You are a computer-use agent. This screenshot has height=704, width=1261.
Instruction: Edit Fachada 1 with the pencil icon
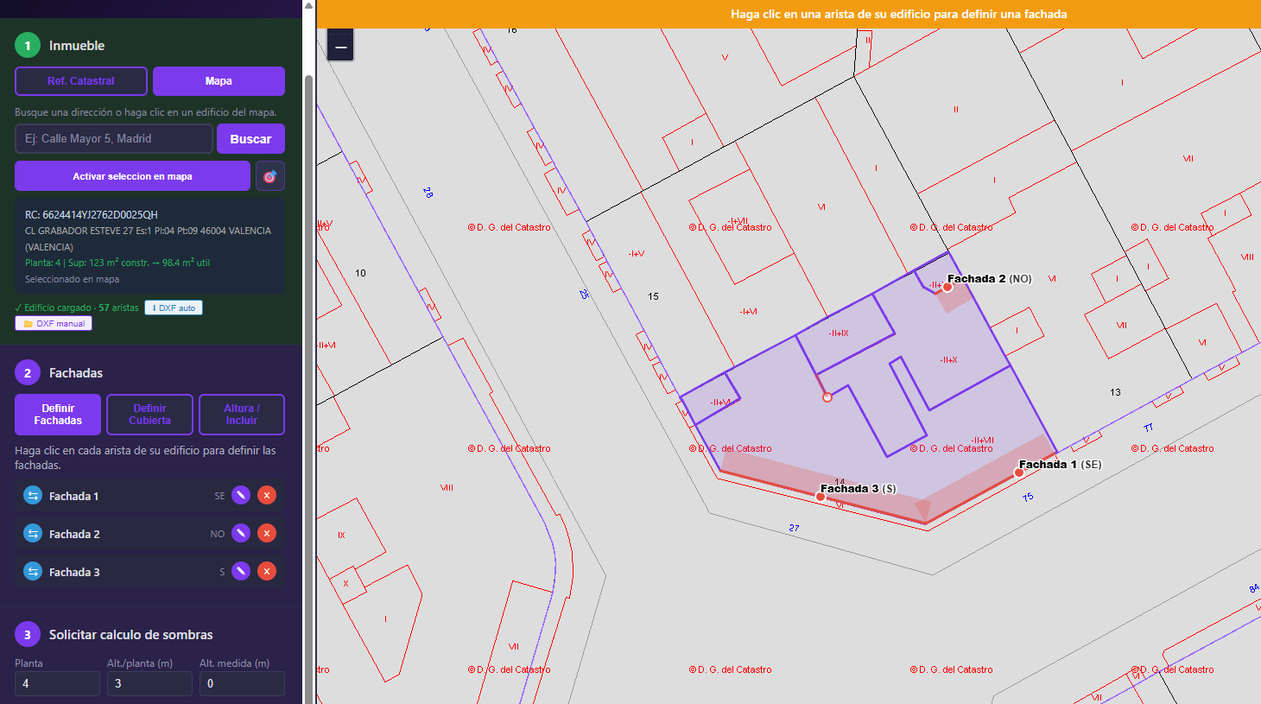coord(241,496)
